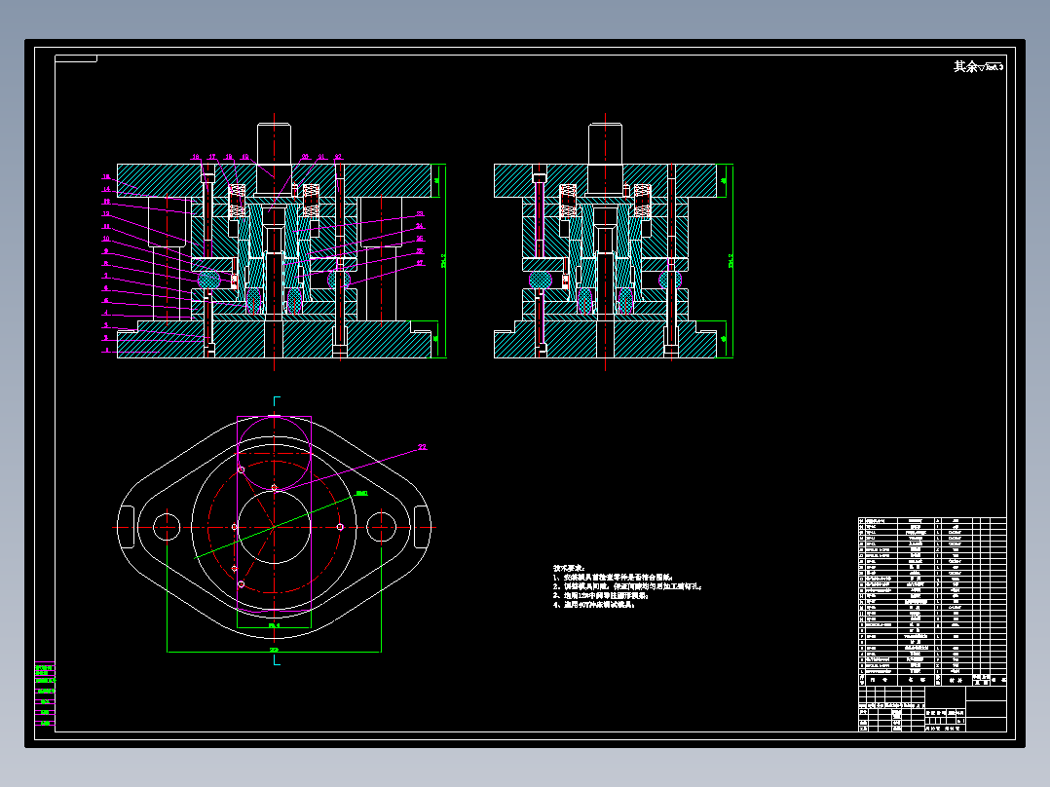The height and width of the screenshot is (787, 1050).
Task: Select part balloon number 15 at upper left
Action: [x=106, y=177]
